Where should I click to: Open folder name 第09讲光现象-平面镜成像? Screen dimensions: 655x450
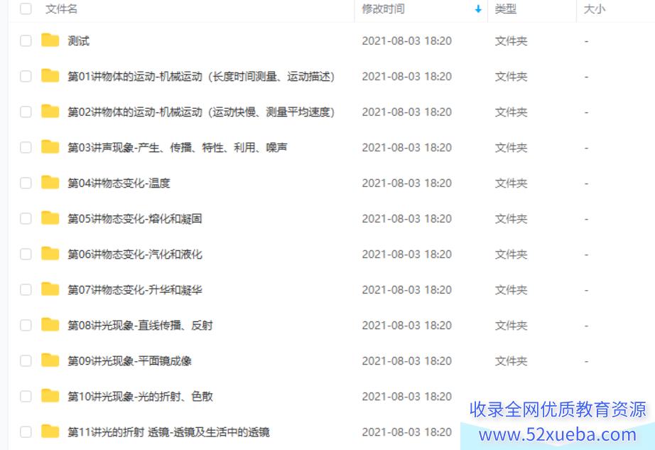point(129,360)
